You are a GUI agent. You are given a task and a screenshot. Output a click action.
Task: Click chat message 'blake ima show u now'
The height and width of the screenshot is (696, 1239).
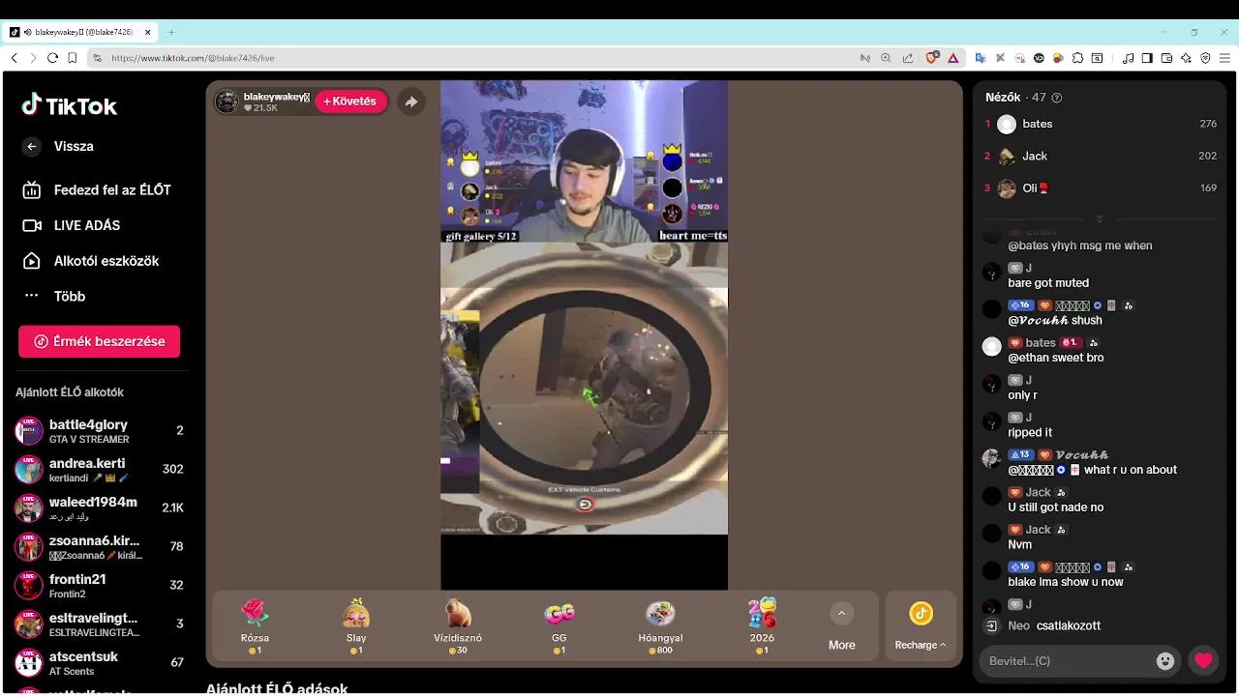point(1066,582)
